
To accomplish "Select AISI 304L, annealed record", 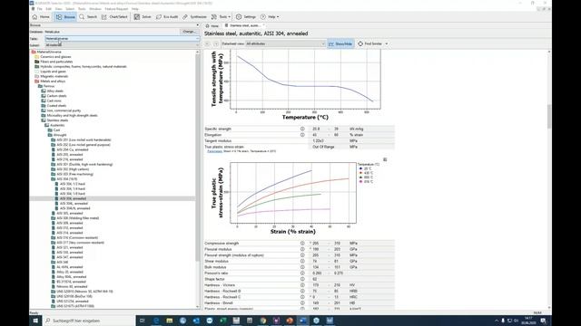I will coord(74,203).
